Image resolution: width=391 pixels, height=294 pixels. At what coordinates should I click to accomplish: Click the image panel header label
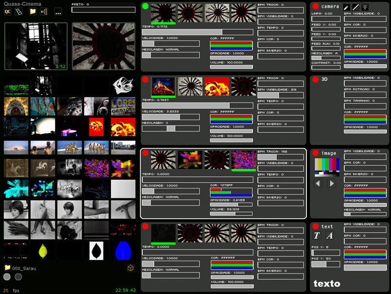[329, 152]
